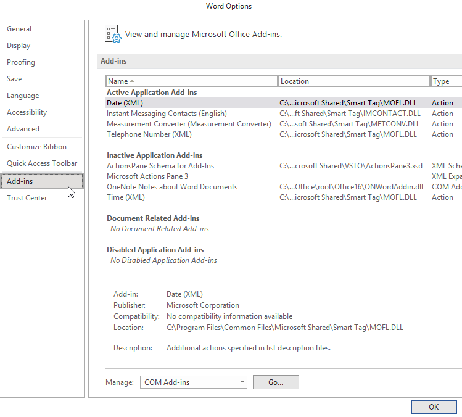This screenshot has width=462, height=417.
Task: Click the Active Application Add-ins heading
Action: point(152,93)
